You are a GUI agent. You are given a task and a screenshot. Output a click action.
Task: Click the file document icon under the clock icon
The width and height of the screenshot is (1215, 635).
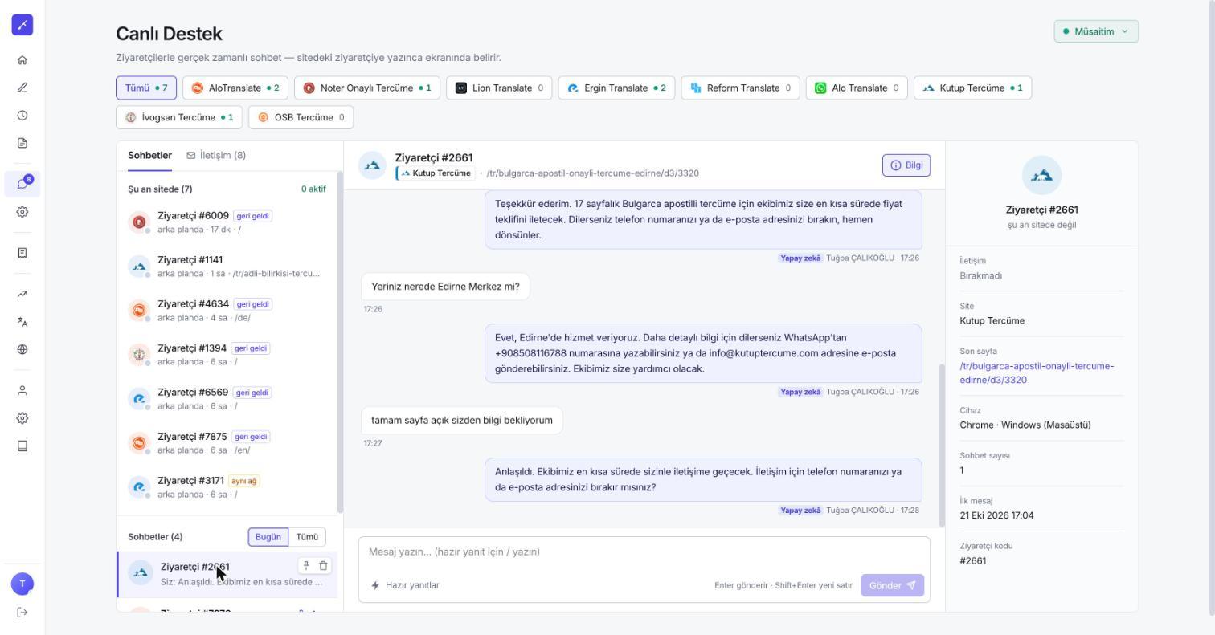(x=22, y=143)
